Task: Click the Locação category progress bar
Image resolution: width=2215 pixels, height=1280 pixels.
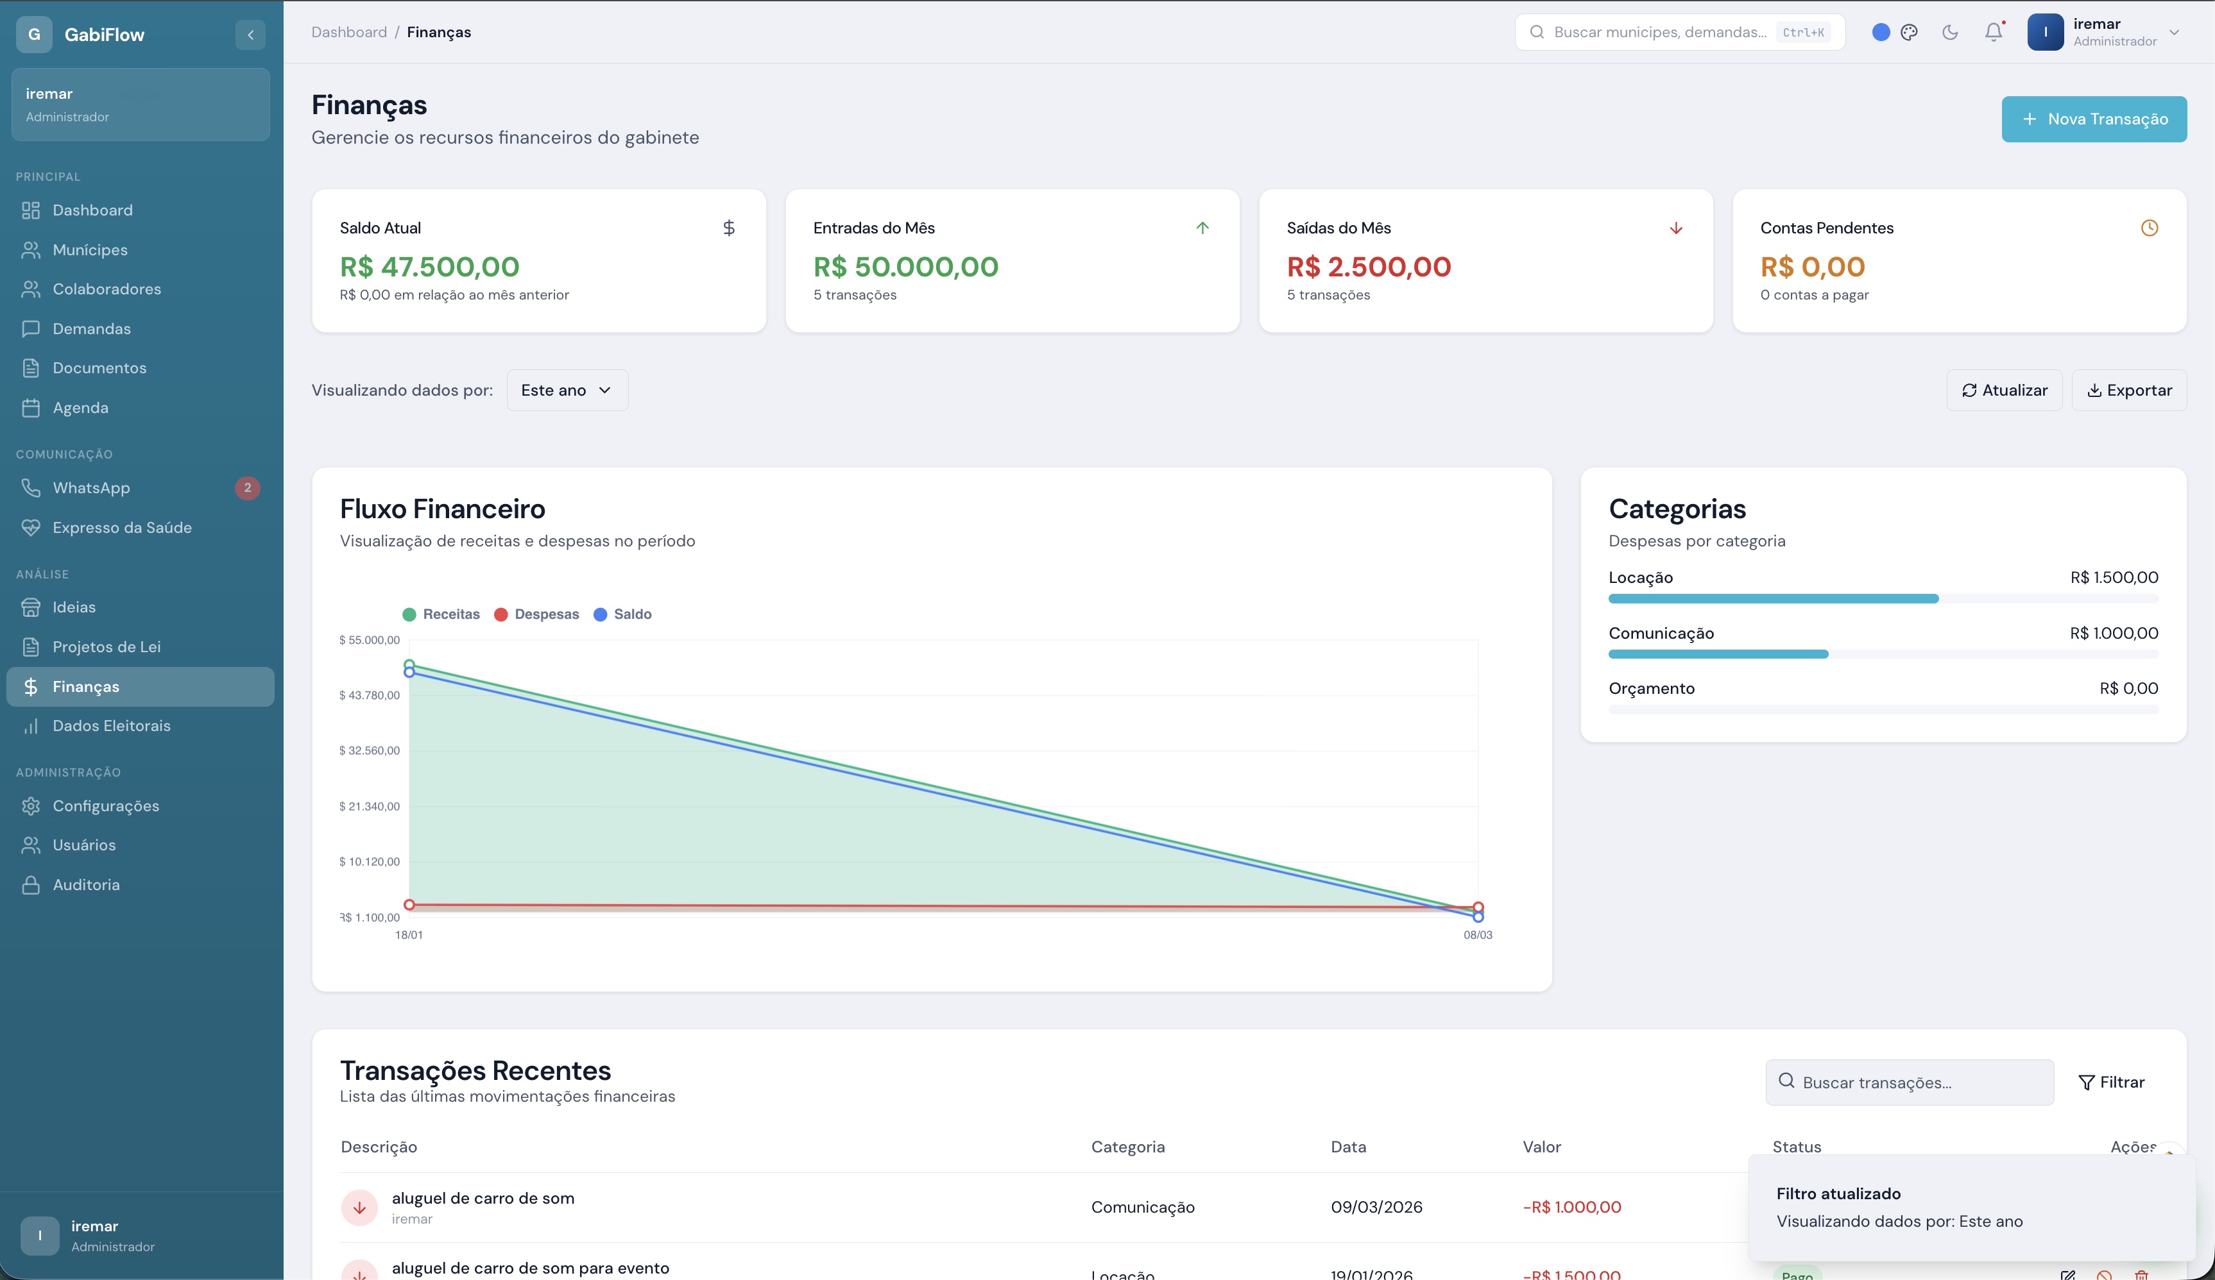Action: tap(1883, 598)
